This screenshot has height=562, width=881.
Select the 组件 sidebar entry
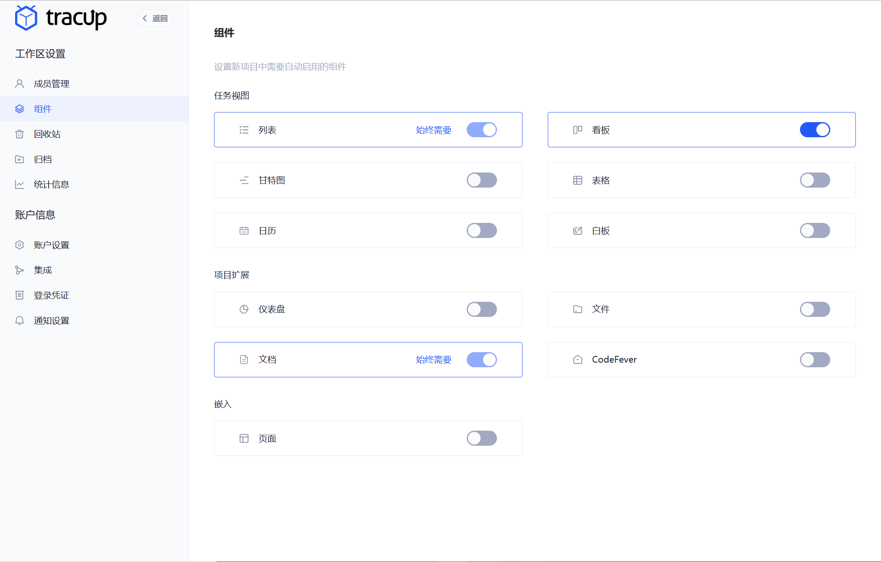tap(43, 109)
